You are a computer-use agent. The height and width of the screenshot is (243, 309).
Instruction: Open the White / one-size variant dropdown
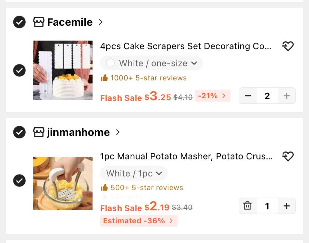point(152,63)
